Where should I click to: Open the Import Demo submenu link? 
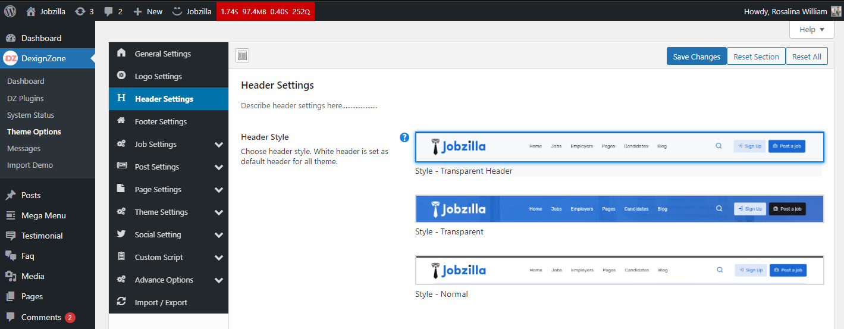[30, 165]
